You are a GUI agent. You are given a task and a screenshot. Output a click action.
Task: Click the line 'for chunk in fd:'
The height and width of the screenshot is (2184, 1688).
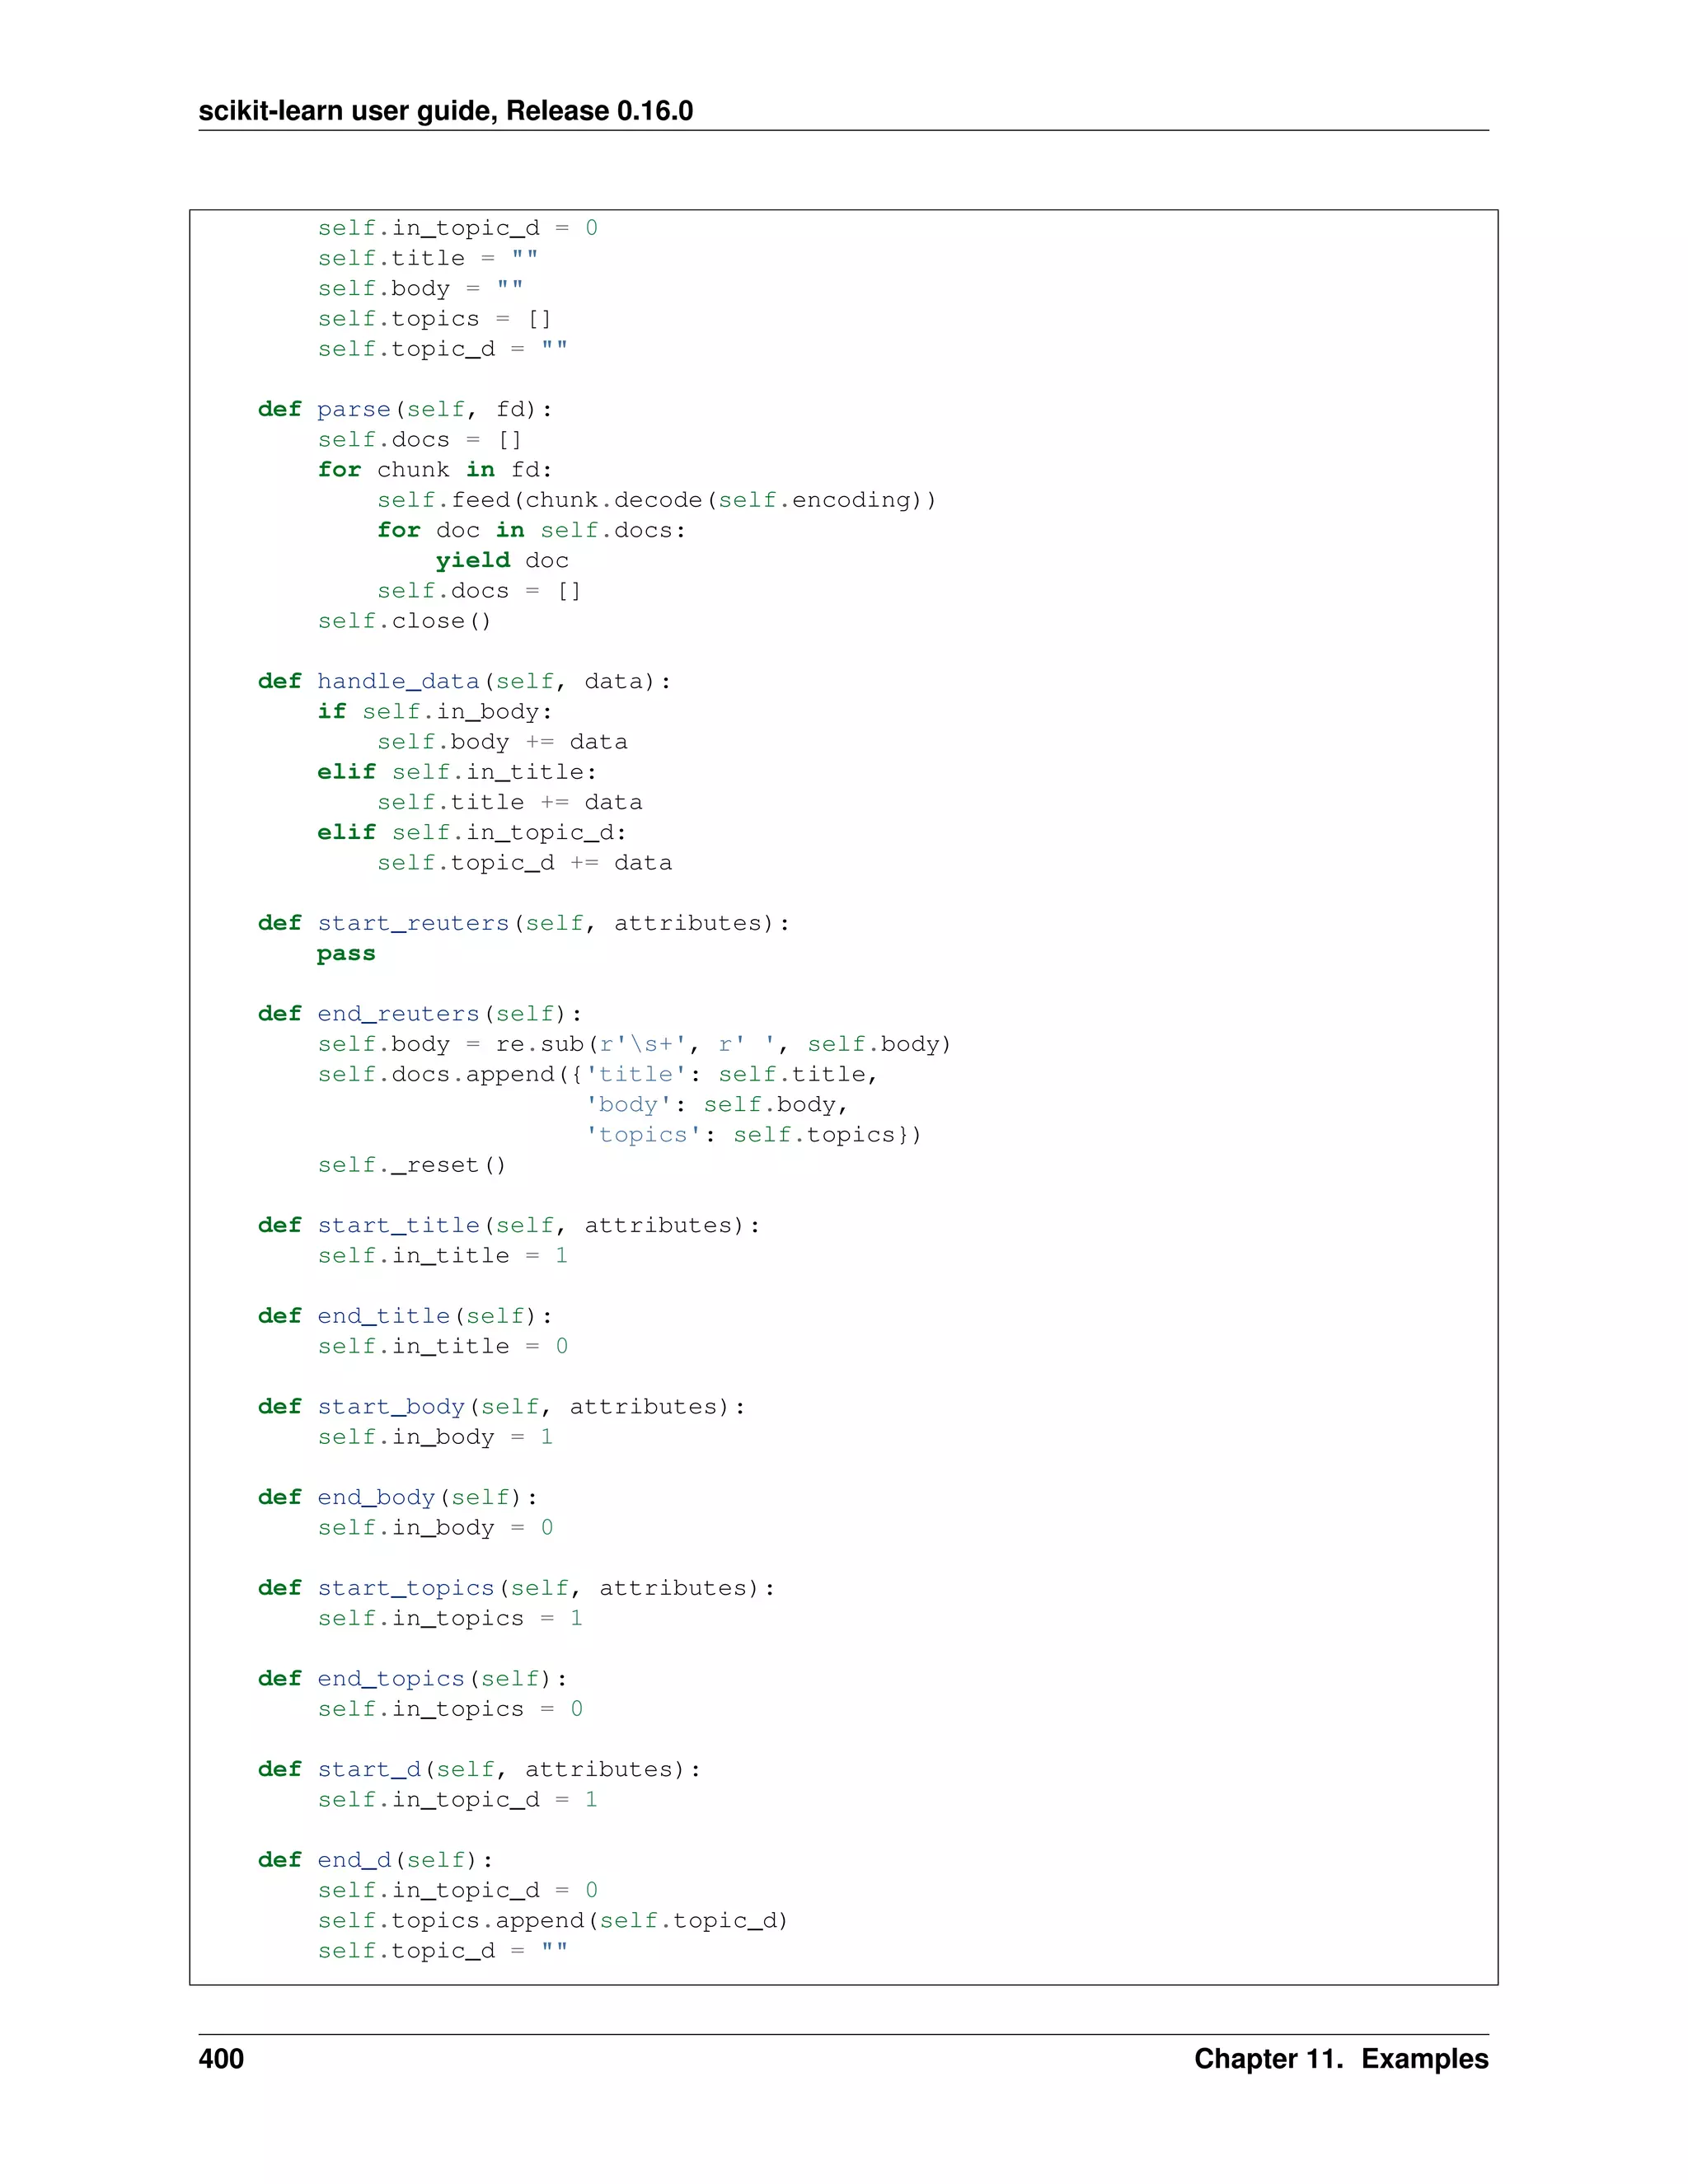435,470
